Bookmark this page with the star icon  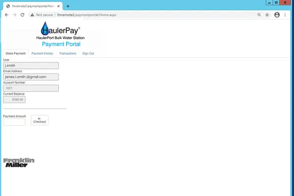267,15
